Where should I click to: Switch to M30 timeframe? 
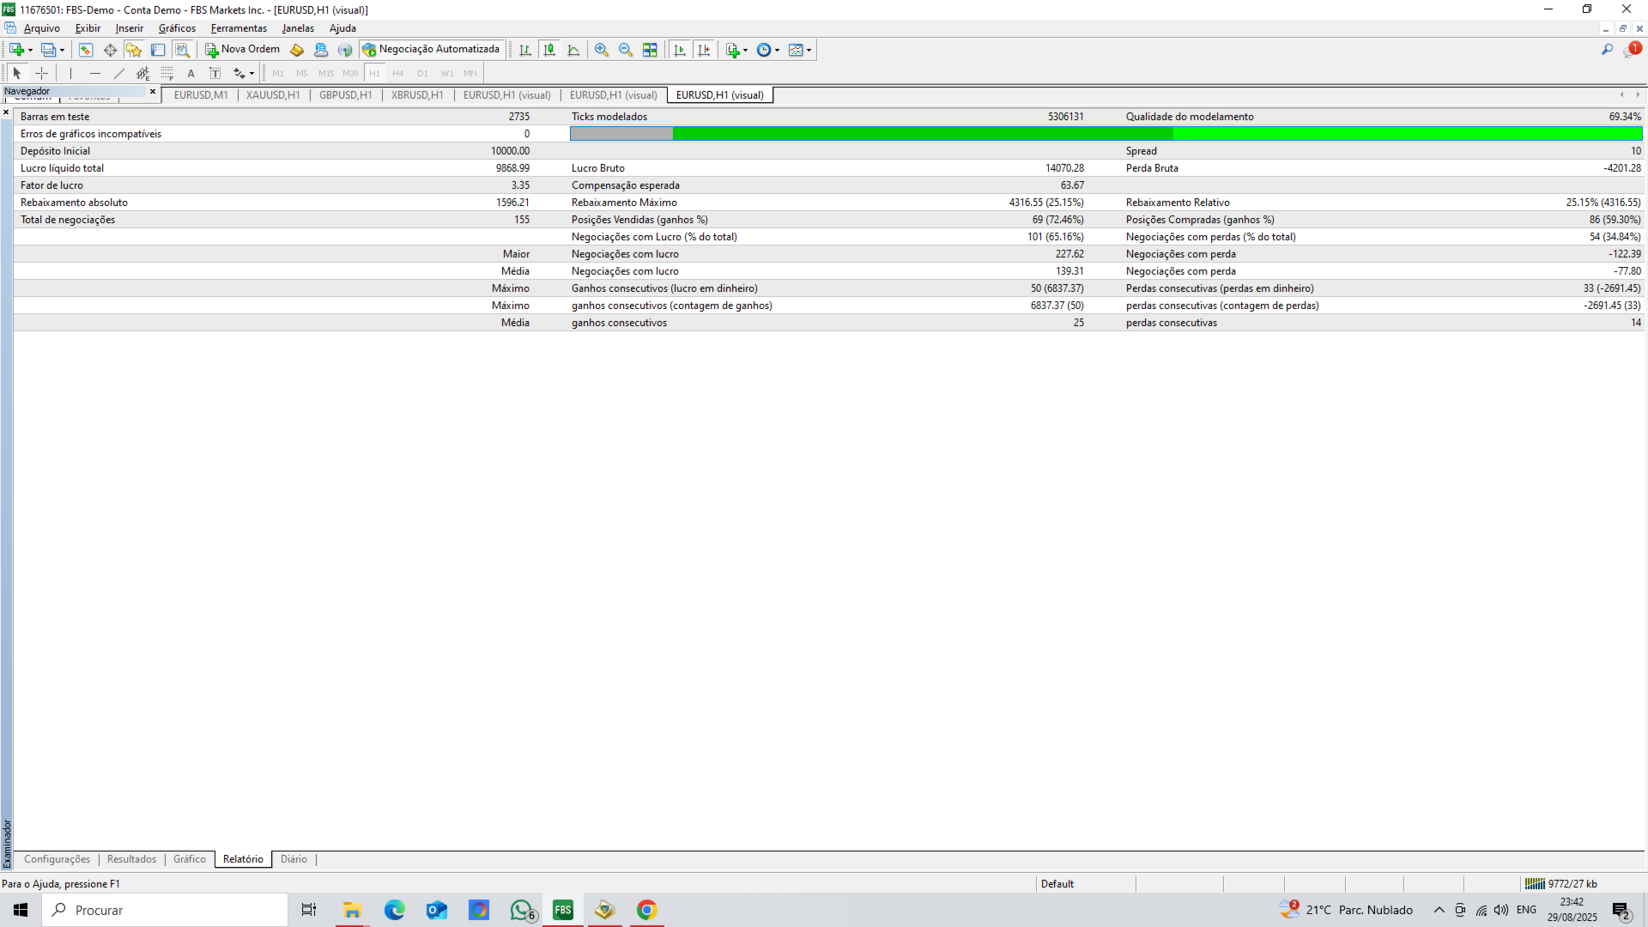[350, 73]
